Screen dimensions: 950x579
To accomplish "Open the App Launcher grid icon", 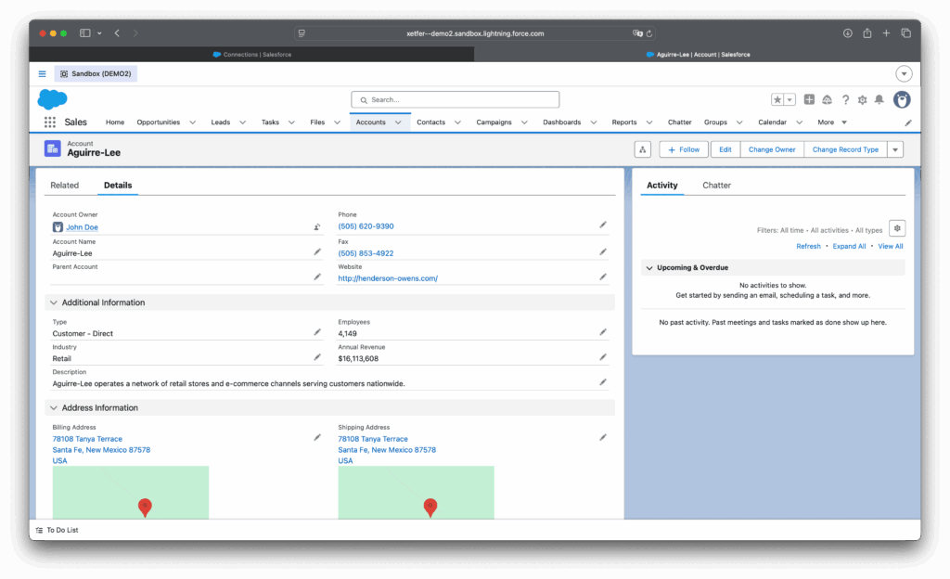I will (x=50, y=122).
